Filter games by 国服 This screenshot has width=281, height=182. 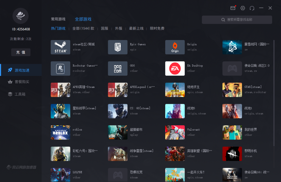point(105,29)
